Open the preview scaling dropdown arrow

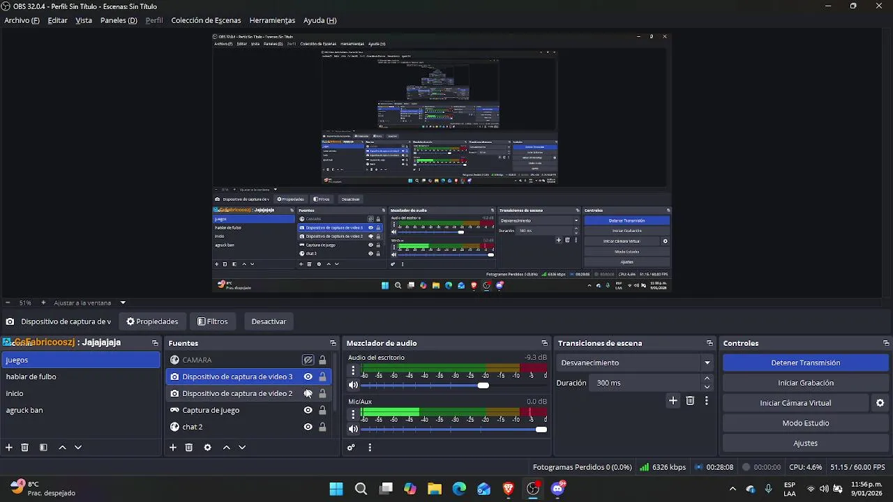[x=123, y=303]
